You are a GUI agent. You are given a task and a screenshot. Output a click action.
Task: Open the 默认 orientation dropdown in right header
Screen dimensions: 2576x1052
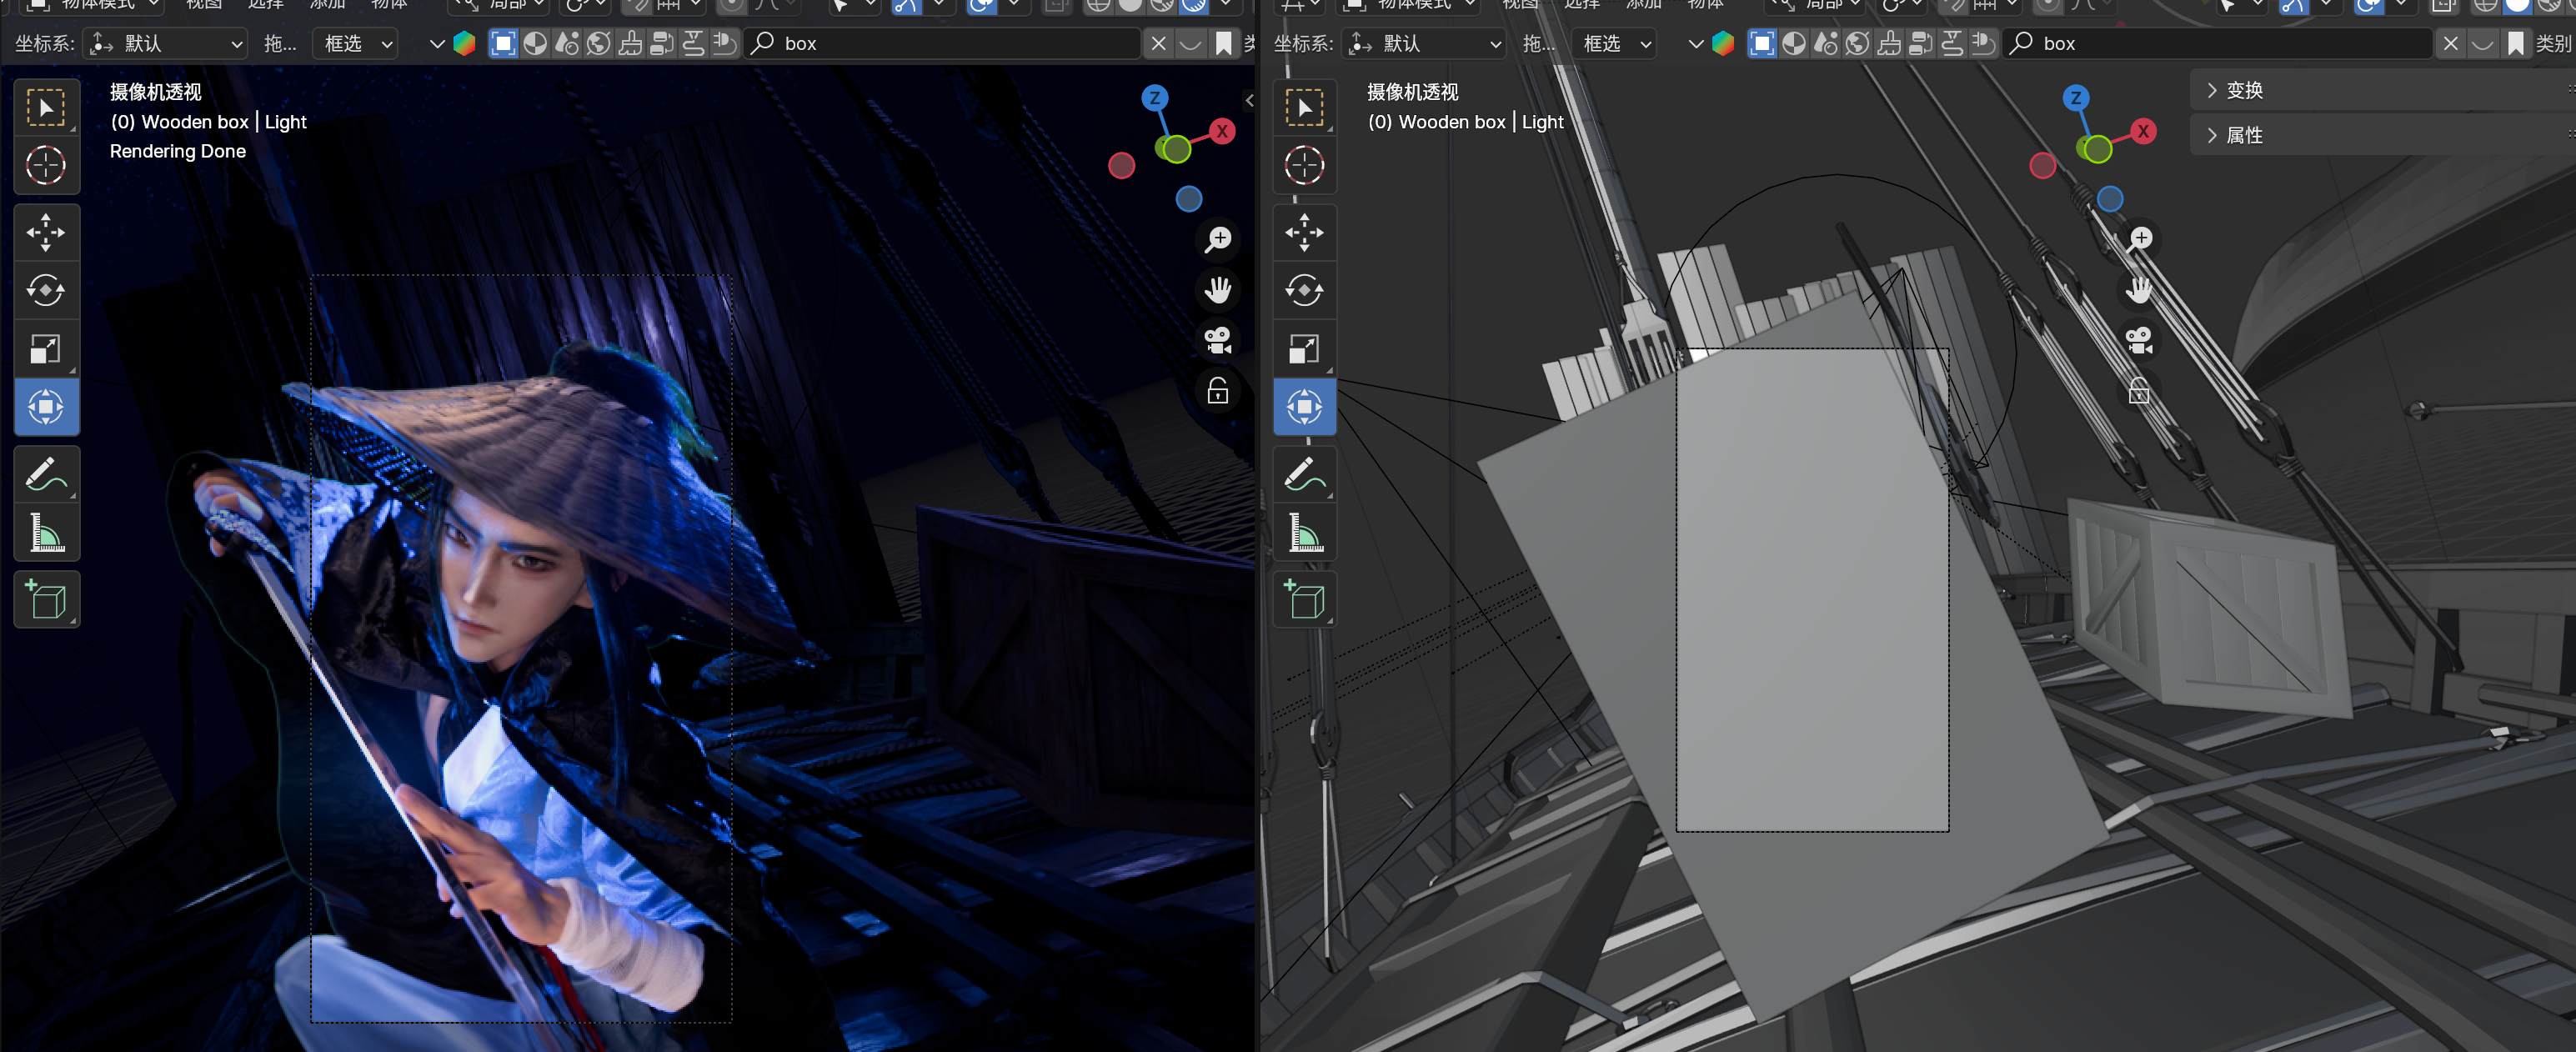click(1425, 43)
